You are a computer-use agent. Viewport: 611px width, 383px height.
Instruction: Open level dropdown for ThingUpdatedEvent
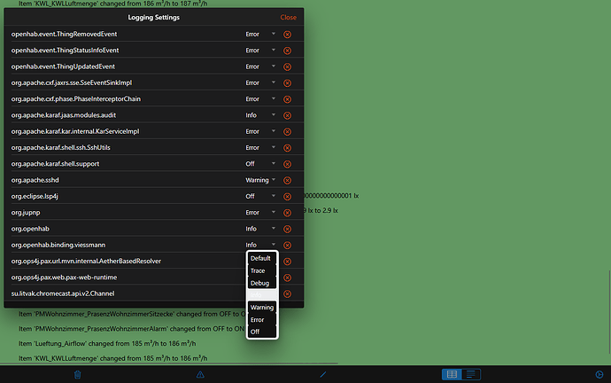(x=260, y=66)
